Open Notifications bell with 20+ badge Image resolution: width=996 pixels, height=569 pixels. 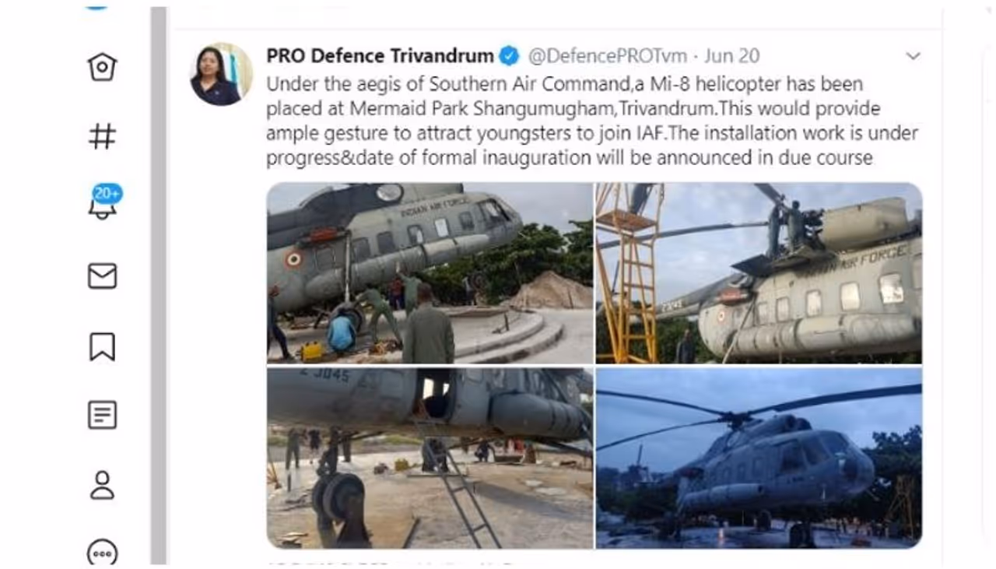(x=104, y=203)
